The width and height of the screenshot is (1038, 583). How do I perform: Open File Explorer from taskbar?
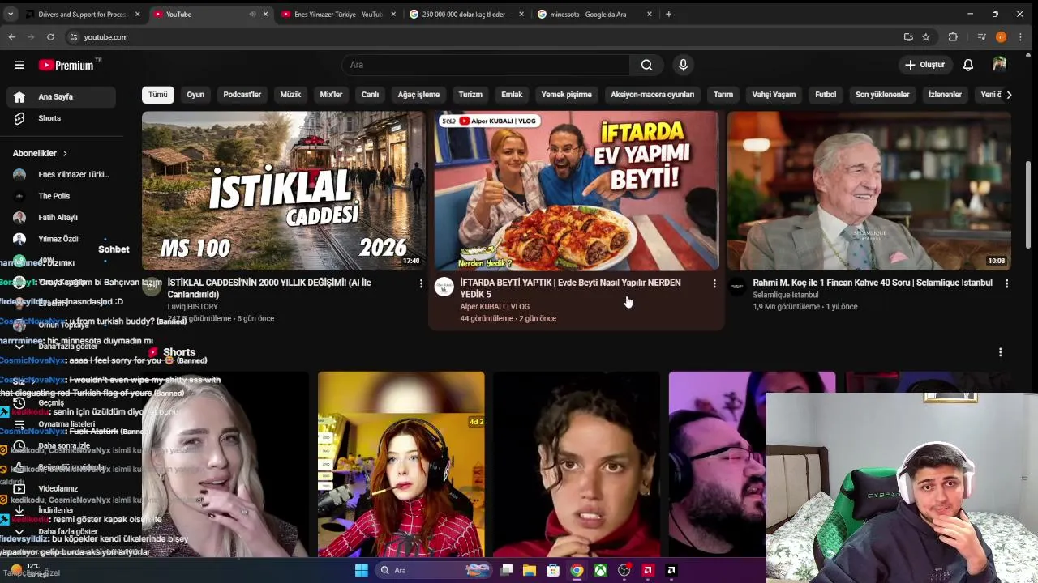click(530, 570)
